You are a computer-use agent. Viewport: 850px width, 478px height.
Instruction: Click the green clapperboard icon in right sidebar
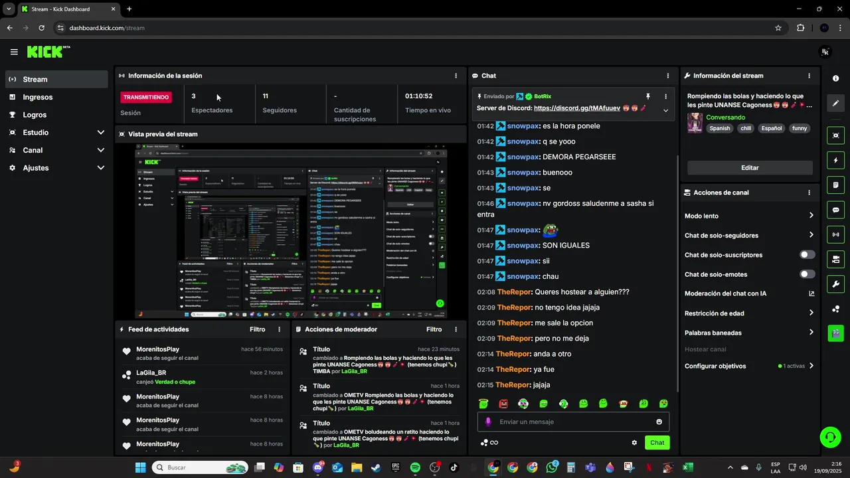[x=835, y=333]
